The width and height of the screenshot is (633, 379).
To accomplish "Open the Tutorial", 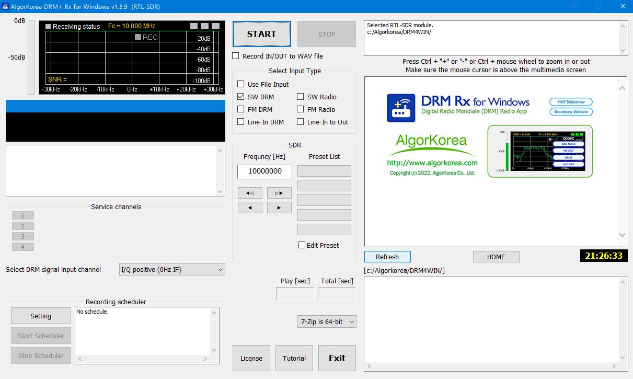I will (294, 358).
